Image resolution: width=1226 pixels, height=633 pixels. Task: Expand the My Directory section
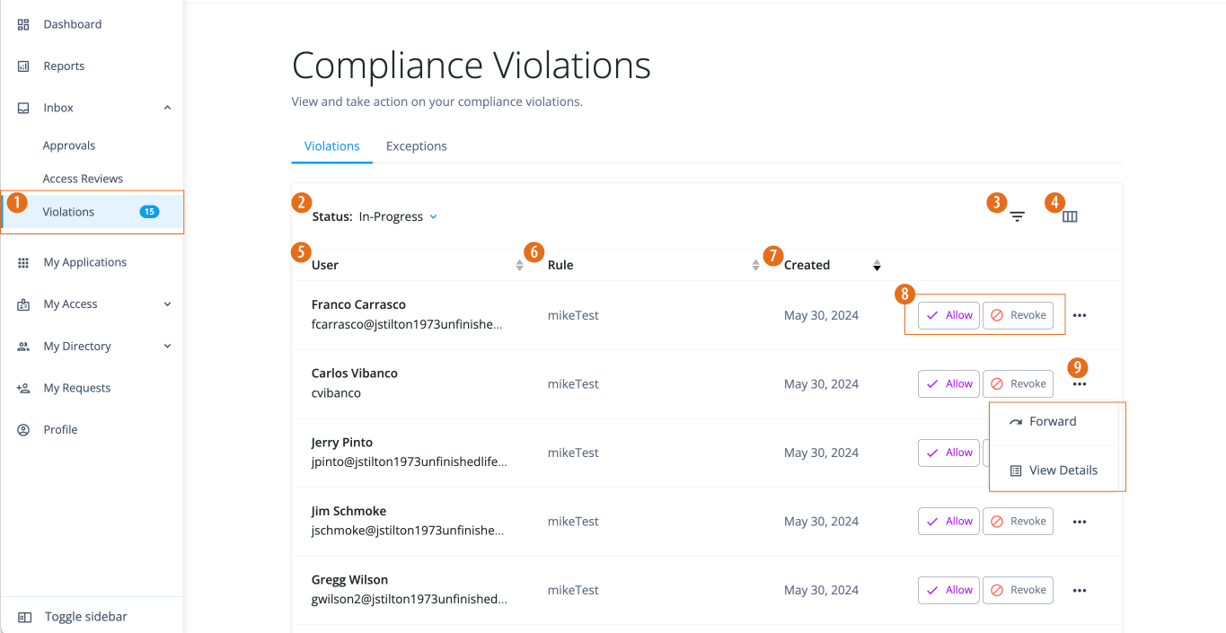point(167,346)
